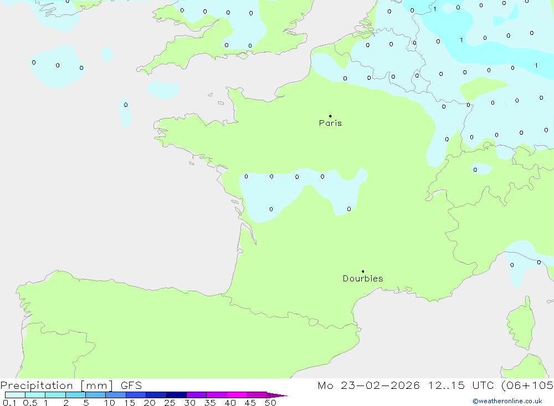This screenshot has width=554, height=406.
Task: Pick the 1–2 mm legend swatch
Action: point(55,395)
